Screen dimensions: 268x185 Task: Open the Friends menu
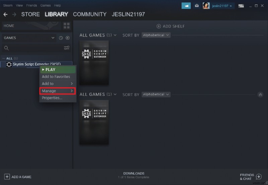pos(31,5)
